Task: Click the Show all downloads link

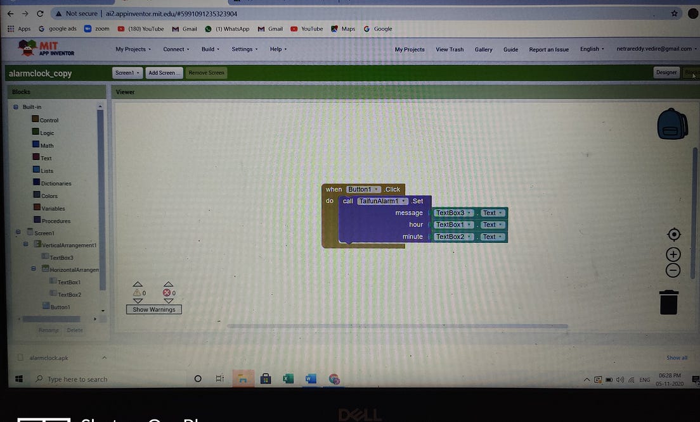Action: point(677,357)
